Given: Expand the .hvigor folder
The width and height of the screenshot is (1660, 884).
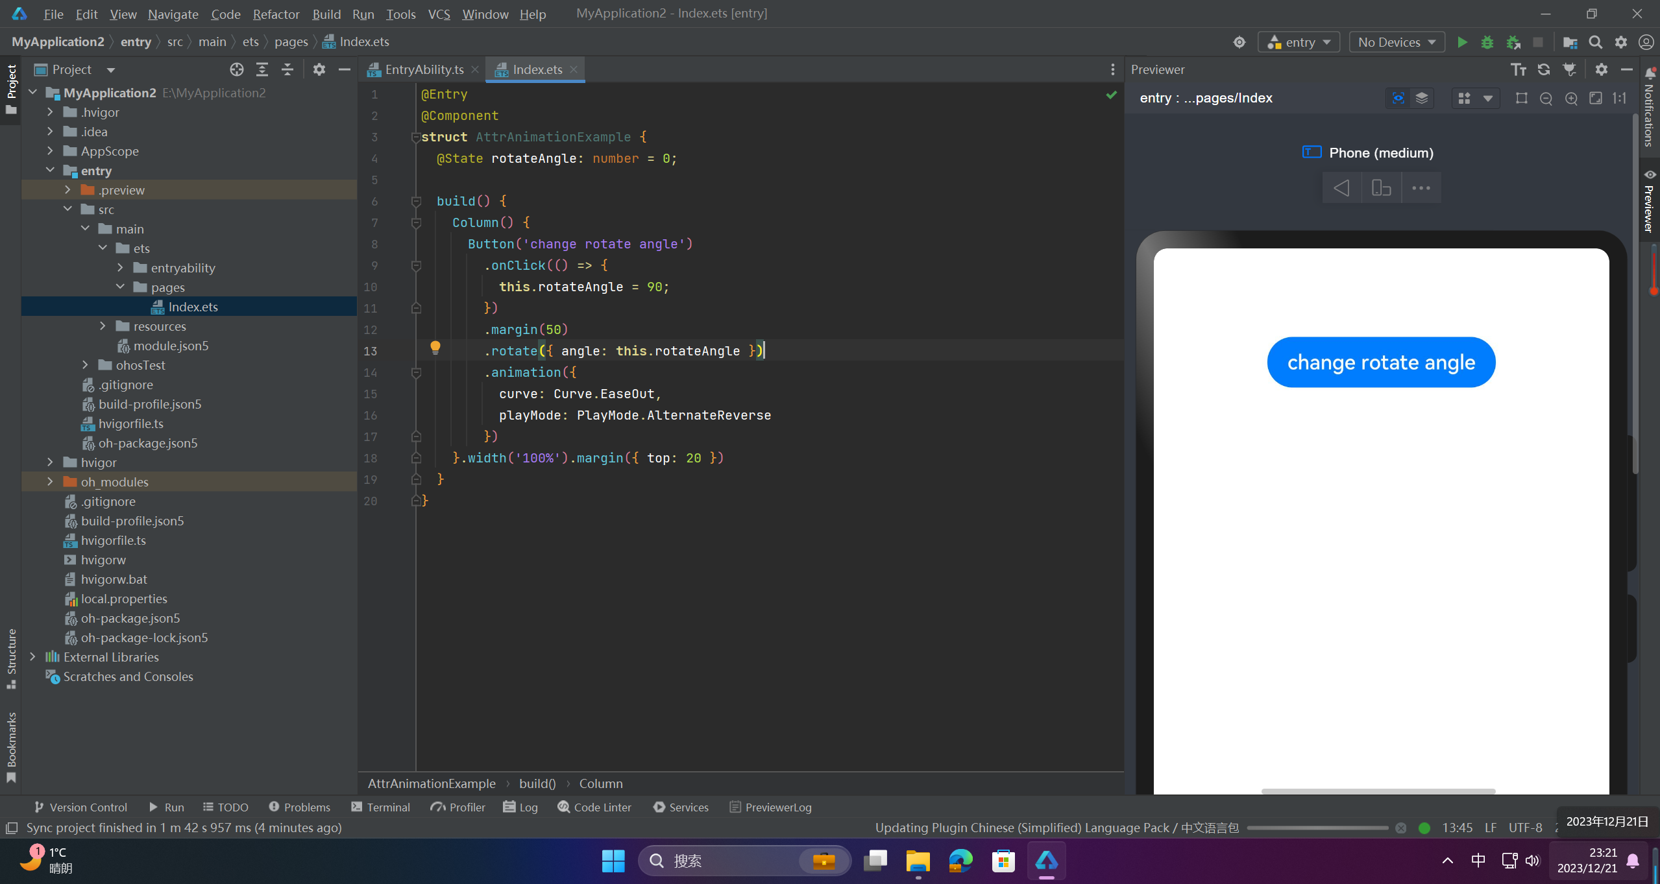Looking at the screenshot, I should click(x=50, y=112).
